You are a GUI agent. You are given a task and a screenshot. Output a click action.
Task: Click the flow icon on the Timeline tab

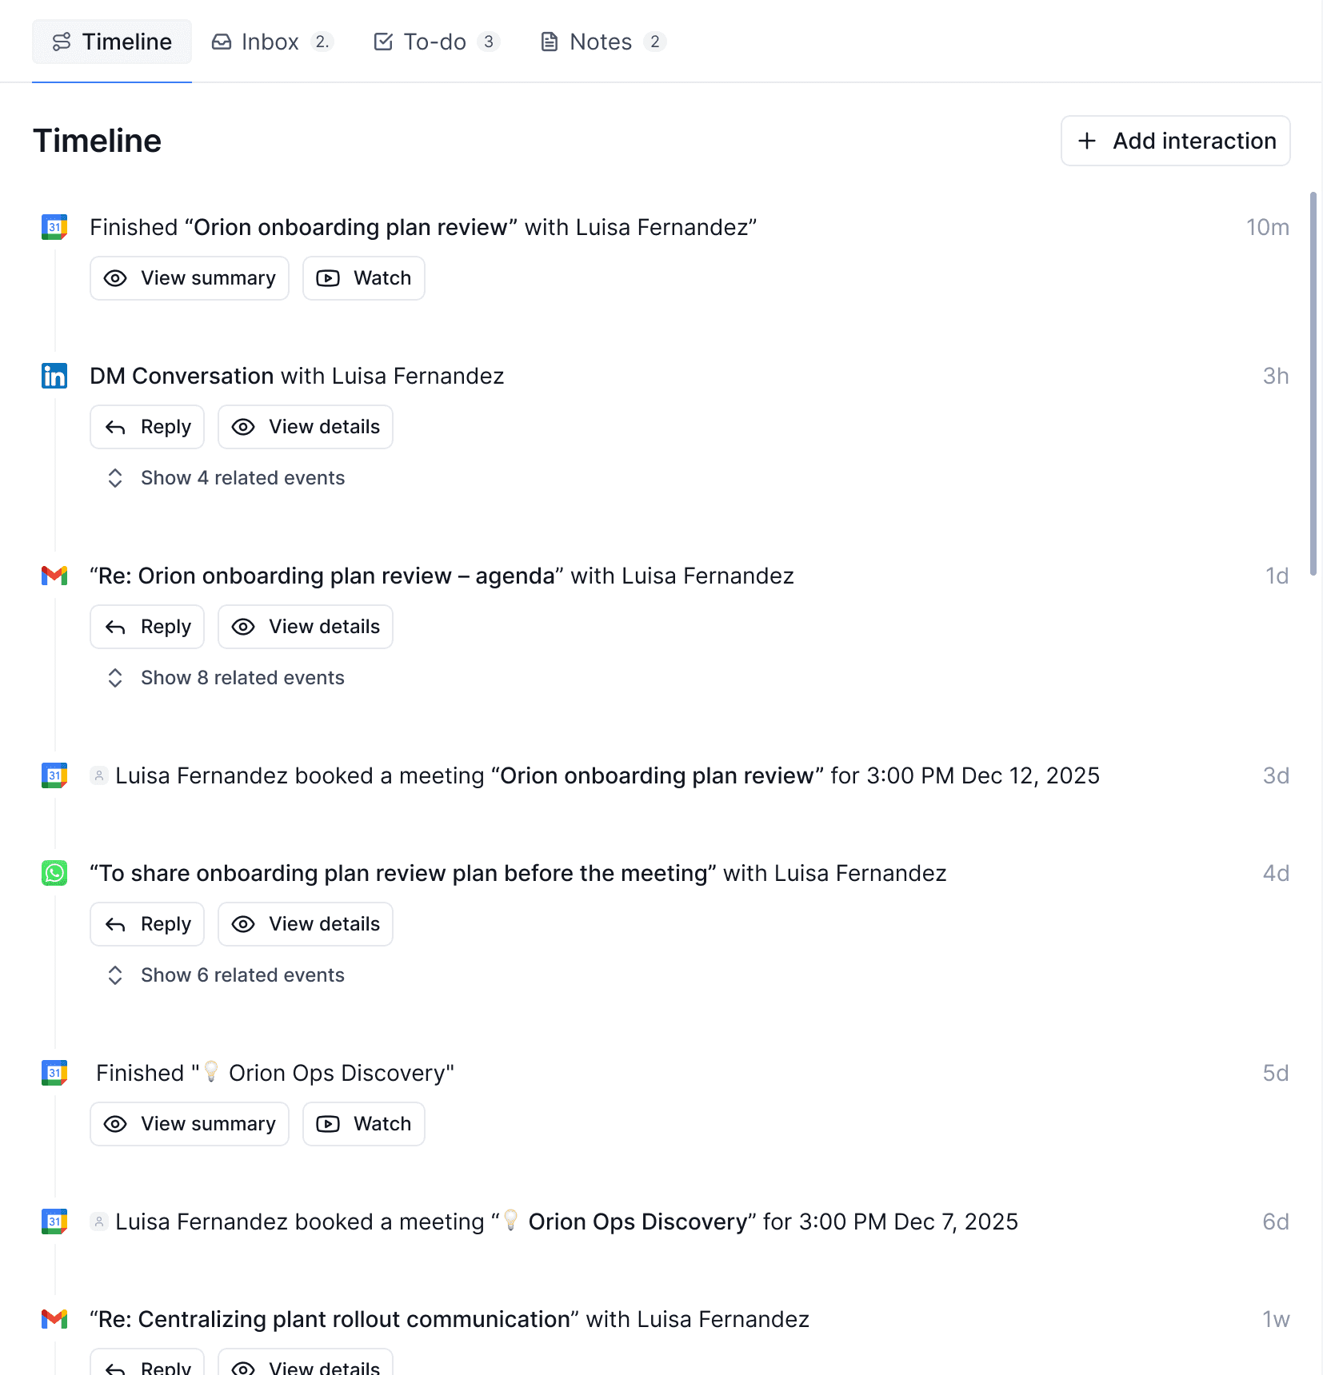[x=61, y=41]
